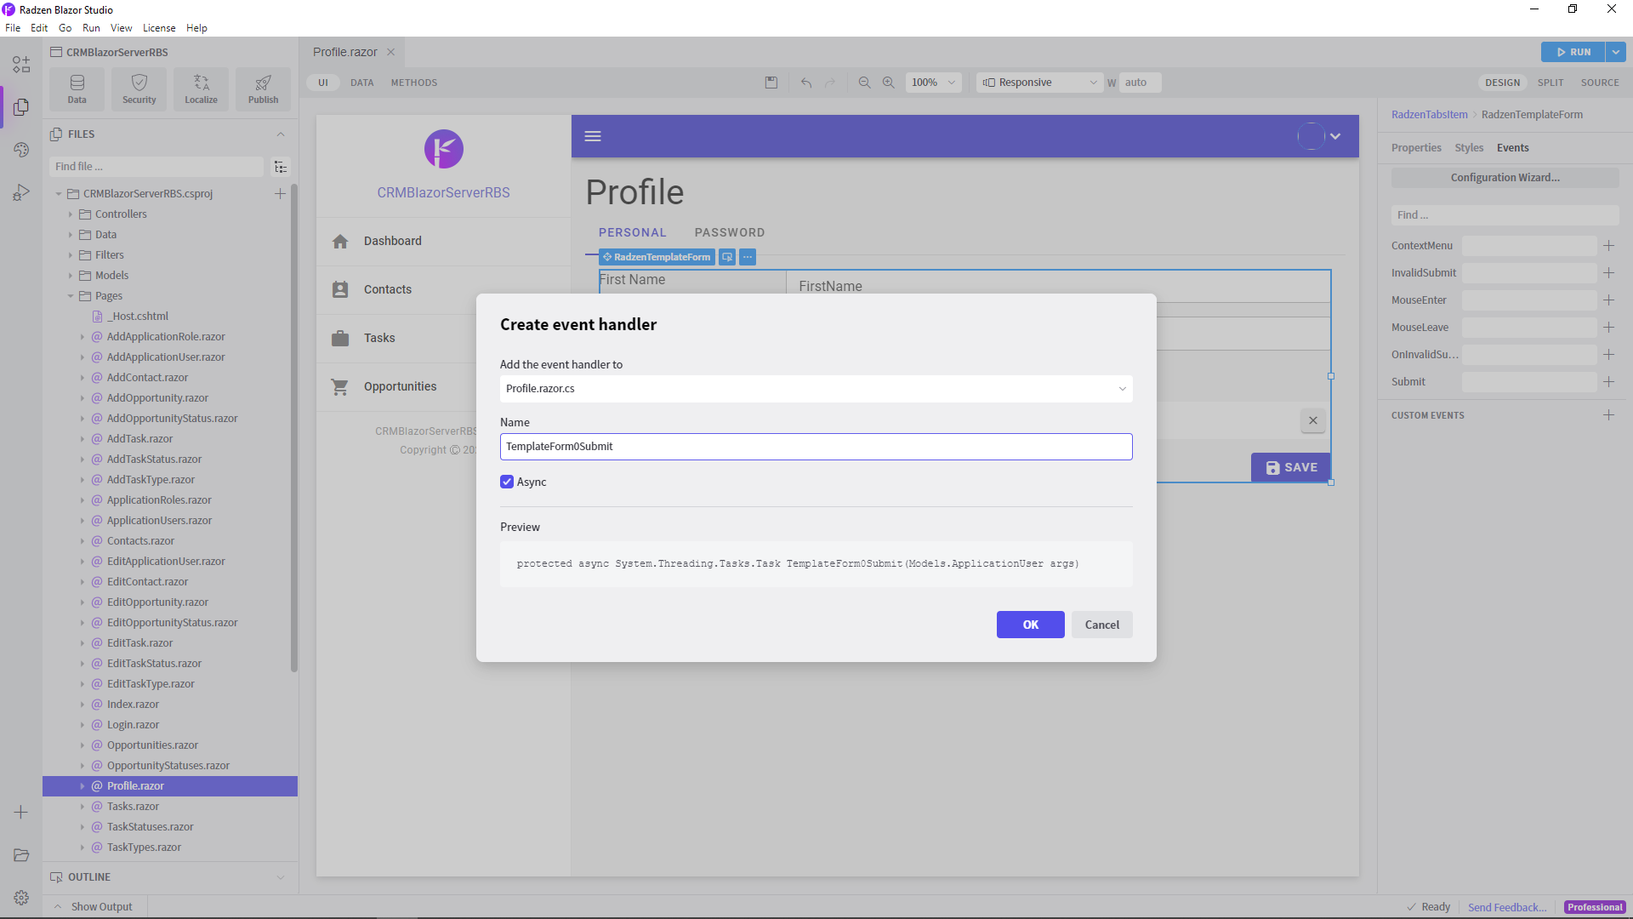Click the more options icon beside RadzenTemplateForm

coord(748,257)
